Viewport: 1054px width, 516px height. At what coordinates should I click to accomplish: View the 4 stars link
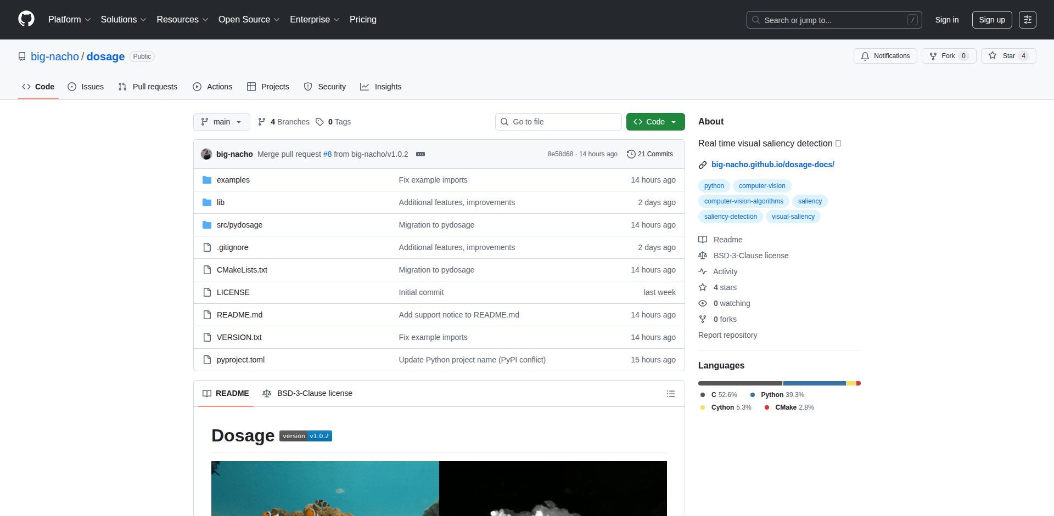717,287
